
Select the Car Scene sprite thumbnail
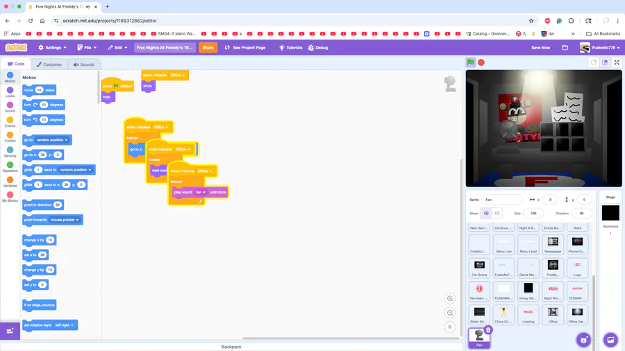pos(479,268)
